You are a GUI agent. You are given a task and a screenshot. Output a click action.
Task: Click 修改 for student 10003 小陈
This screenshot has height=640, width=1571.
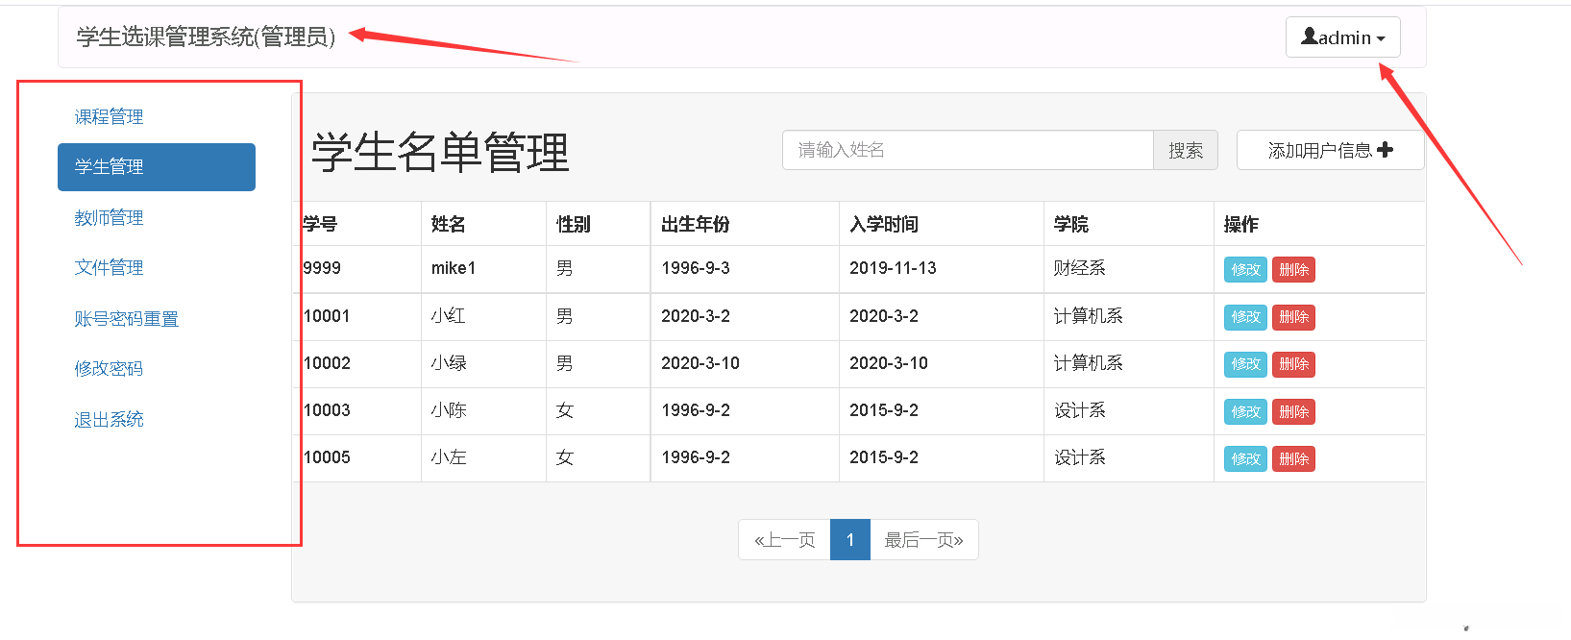[1245, 412]
